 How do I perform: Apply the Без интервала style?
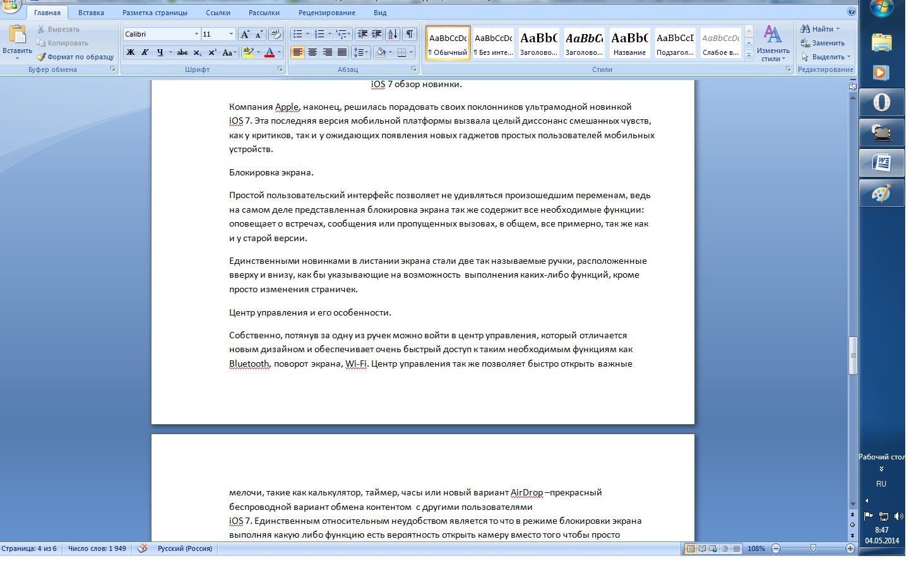pos(494,43)
